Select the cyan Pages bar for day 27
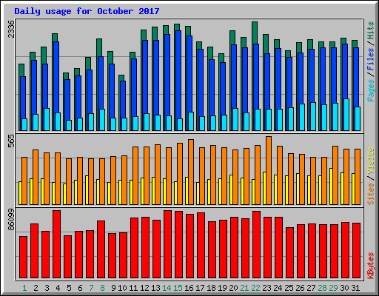The height and width of the screenshot is (296, 379). tap(313, 116)
